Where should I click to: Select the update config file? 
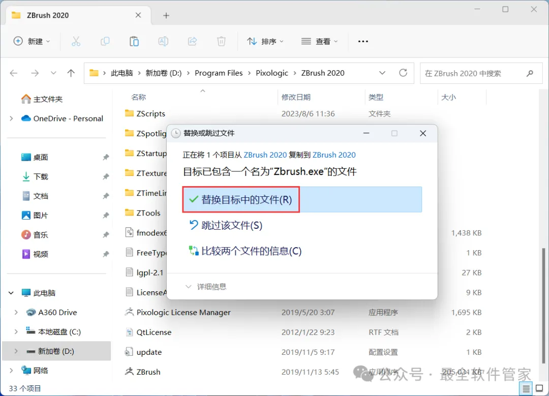coord(149,352)
